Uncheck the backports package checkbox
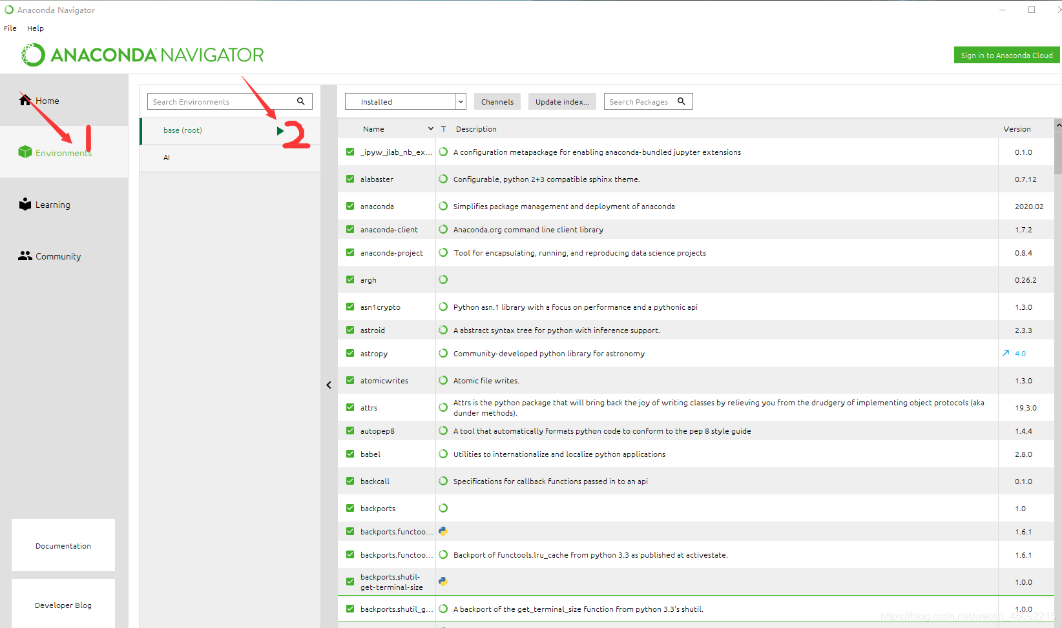Screen dimensions: 1062x628 point(350,508)
